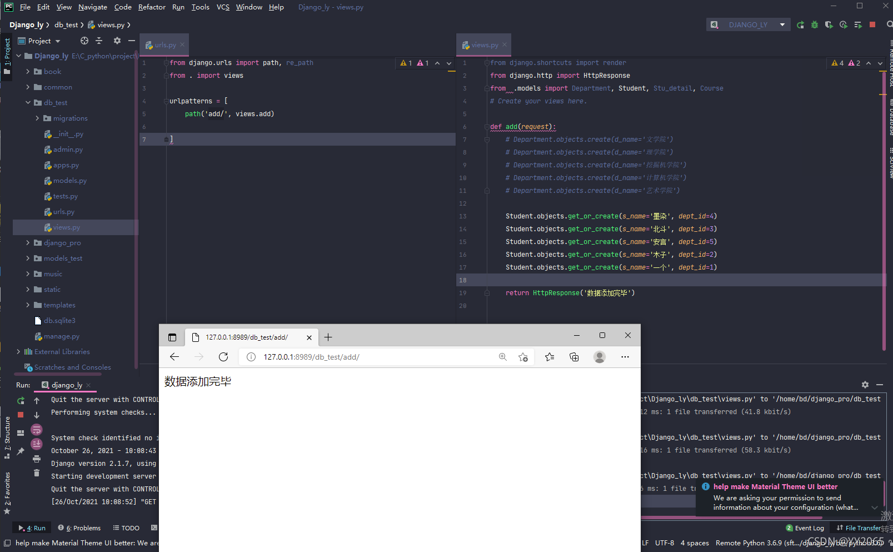The width and height of the screenshot is (893, 552).
Task: Rerun the DJANGO_LY configuration from the top toolbar
Action: [x=800, y=25]
